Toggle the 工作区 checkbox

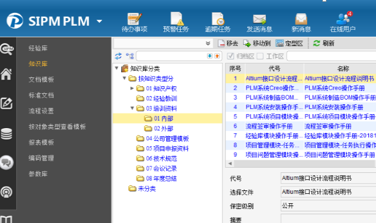click(x=260, y=56)
